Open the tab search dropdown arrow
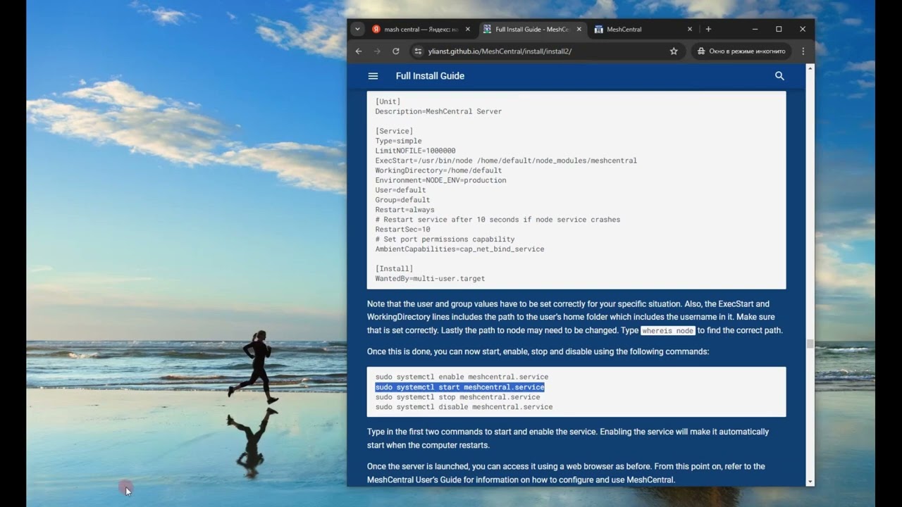 pyautogui.click(x=358, y=29)
